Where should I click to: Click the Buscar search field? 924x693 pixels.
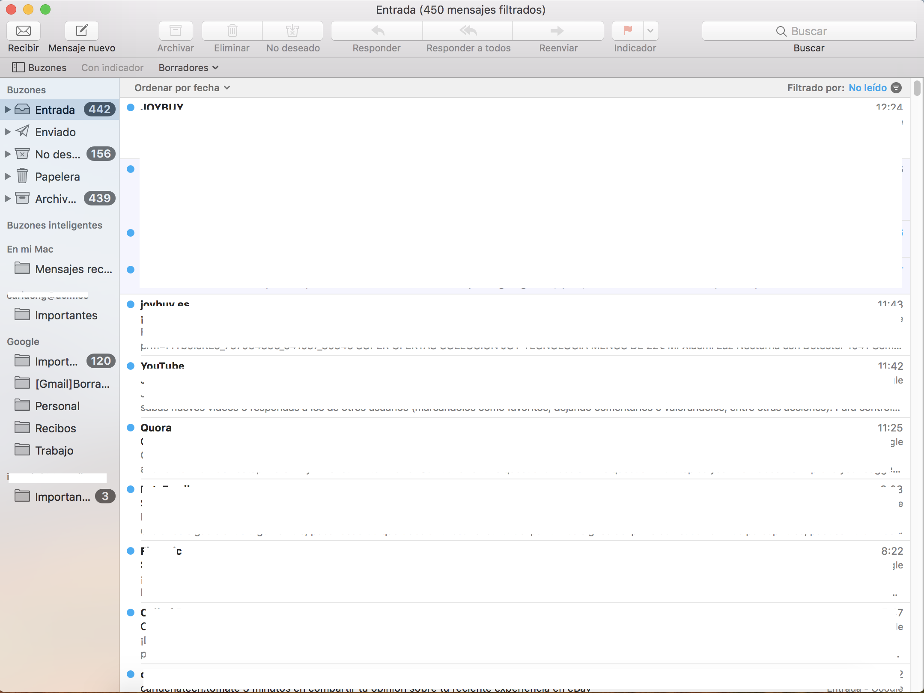click(x=808, y=31)
